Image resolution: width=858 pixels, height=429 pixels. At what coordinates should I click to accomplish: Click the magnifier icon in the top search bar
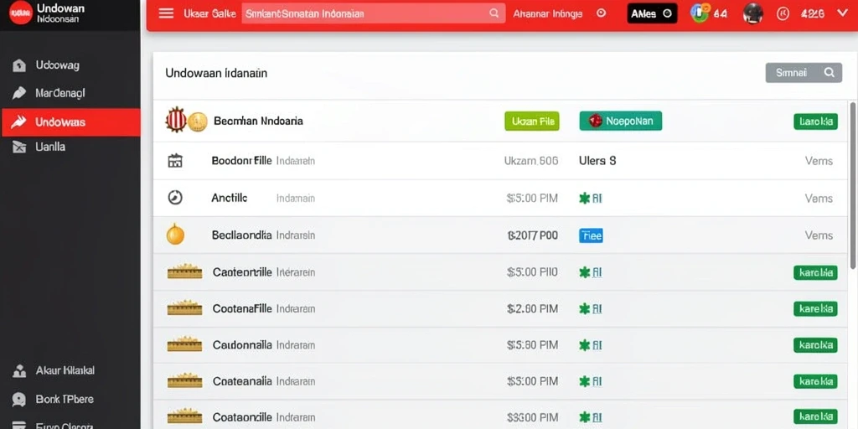(x=494, y=13)
